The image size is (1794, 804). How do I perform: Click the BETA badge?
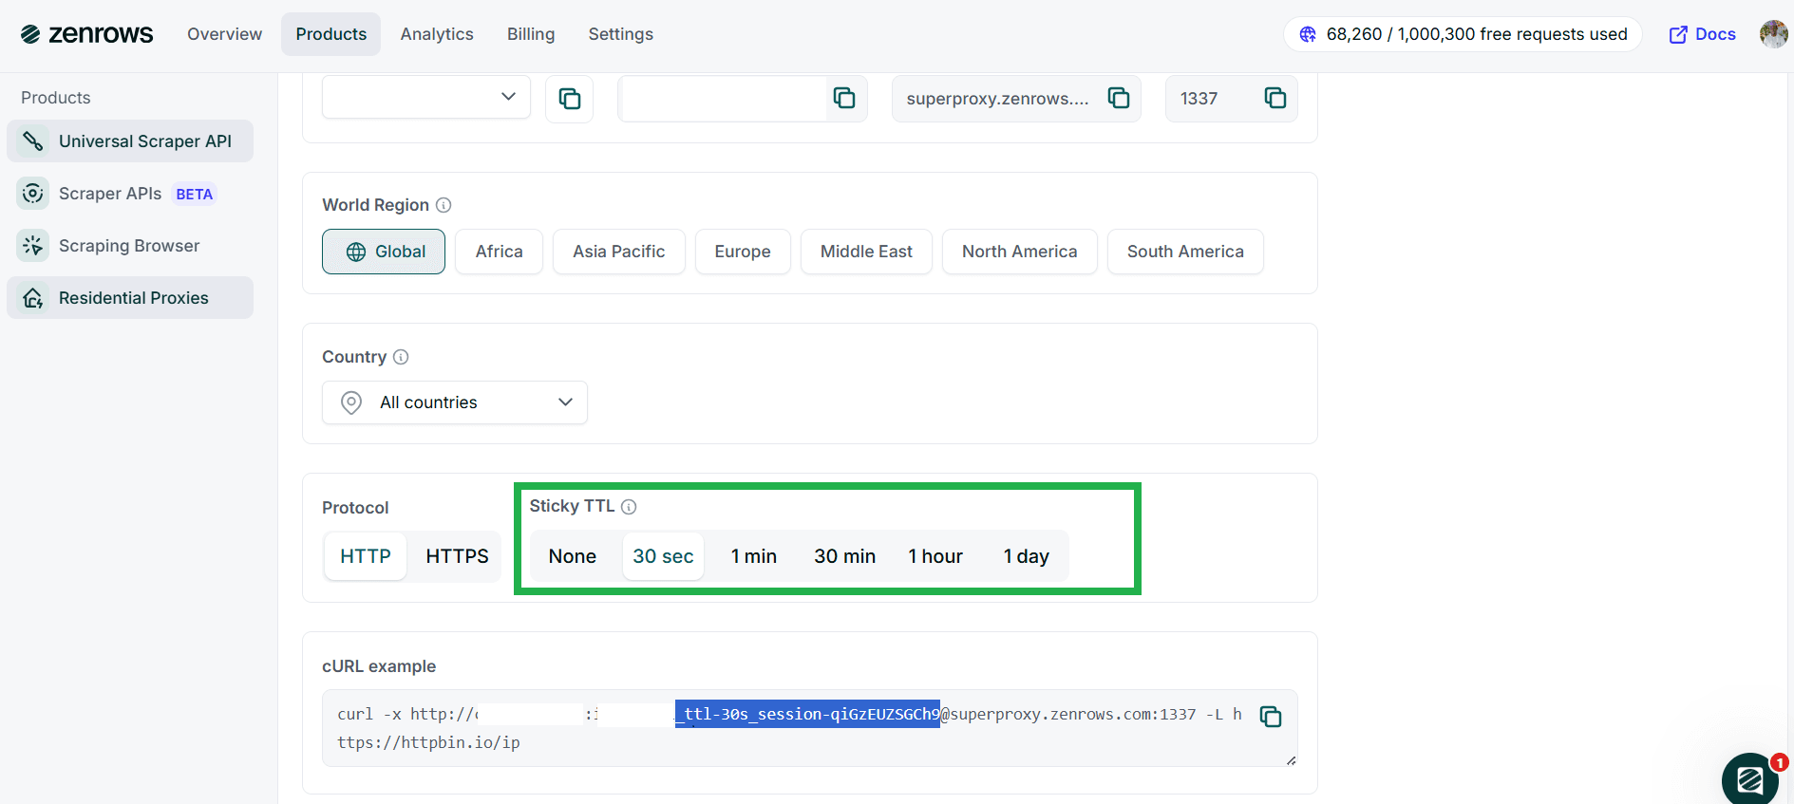pos(195,194)
